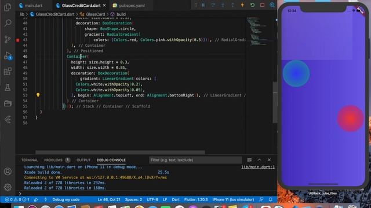This screenshot has width=371, height=208.
Task: Open the Explorer view in activity bar
Action: [8, 8]
